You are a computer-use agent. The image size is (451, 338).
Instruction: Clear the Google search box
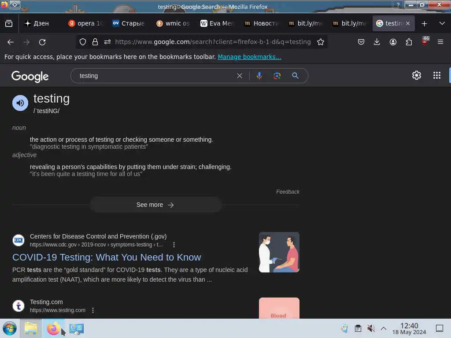239,76
